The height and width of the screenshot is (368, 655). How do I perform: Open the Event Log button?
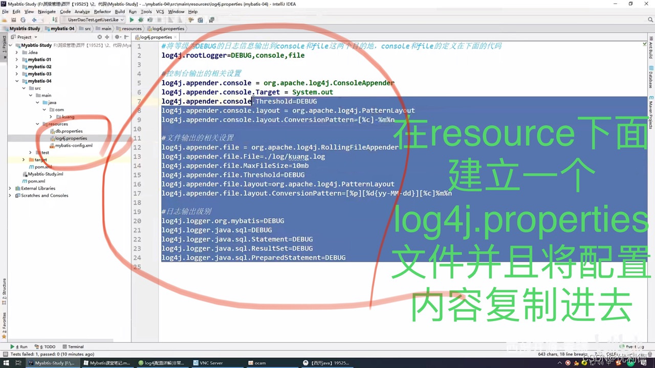tap(632, 347)
